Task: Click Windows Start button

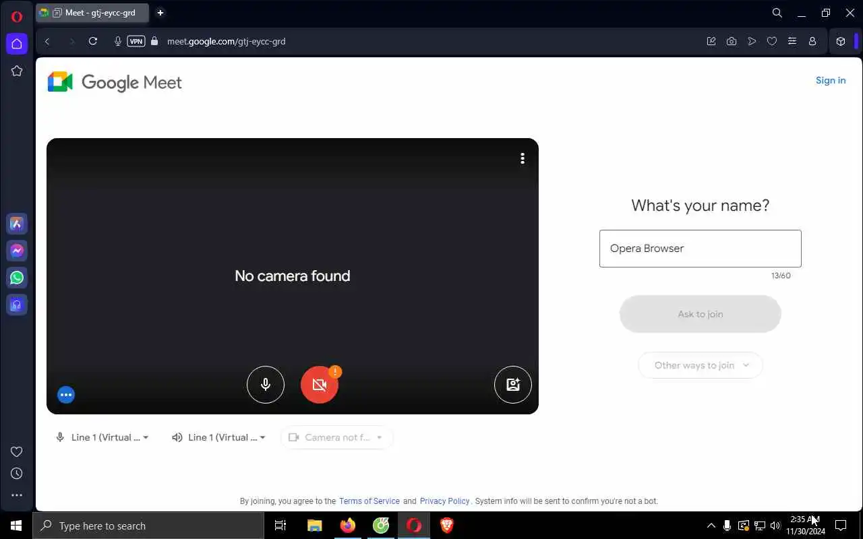Action: coord(16,526)
